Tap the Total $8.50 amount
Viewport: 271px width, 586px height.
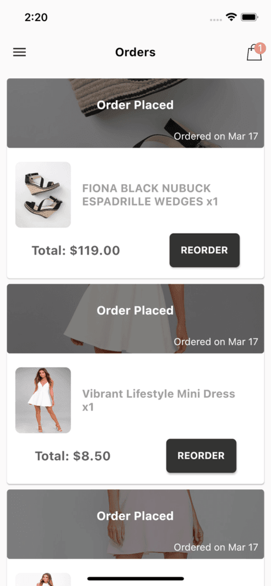[x=73, y=456]
